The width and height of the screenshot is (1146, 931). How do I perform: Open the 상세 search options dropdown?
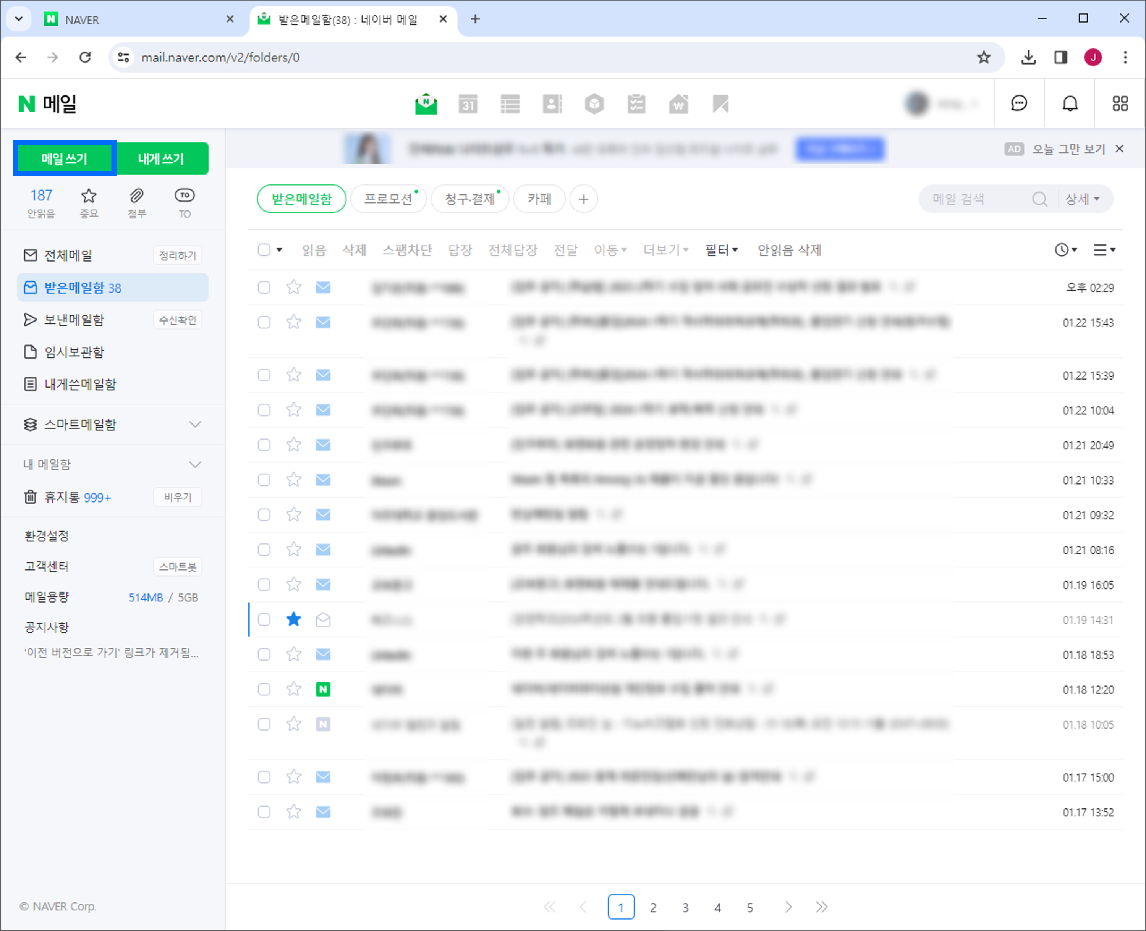[1082, 199]
